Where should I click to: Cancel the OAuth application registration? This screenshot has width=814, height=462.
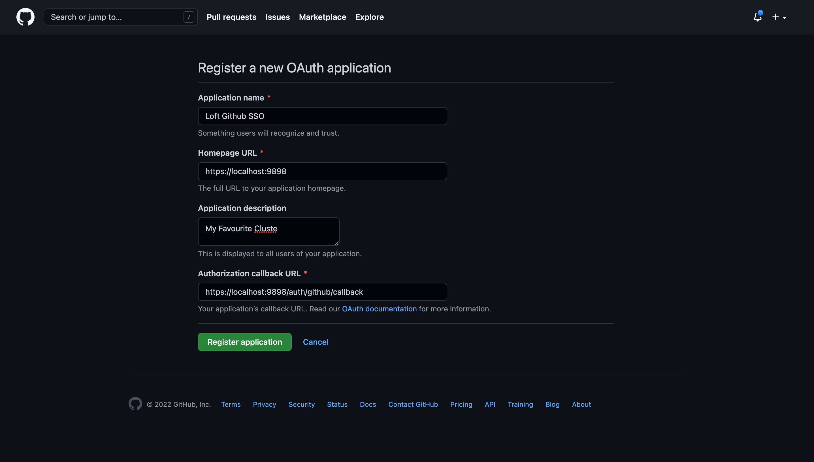(x=315, y=342)
